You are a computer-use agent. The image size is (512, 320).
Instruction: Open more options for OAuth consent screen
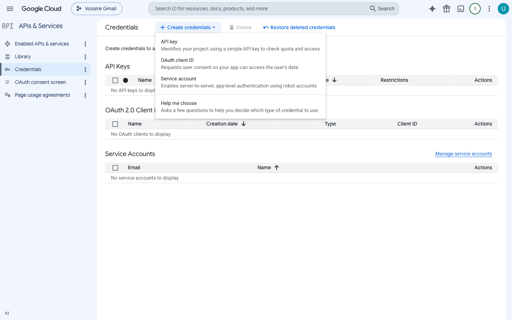coord(85,82)
